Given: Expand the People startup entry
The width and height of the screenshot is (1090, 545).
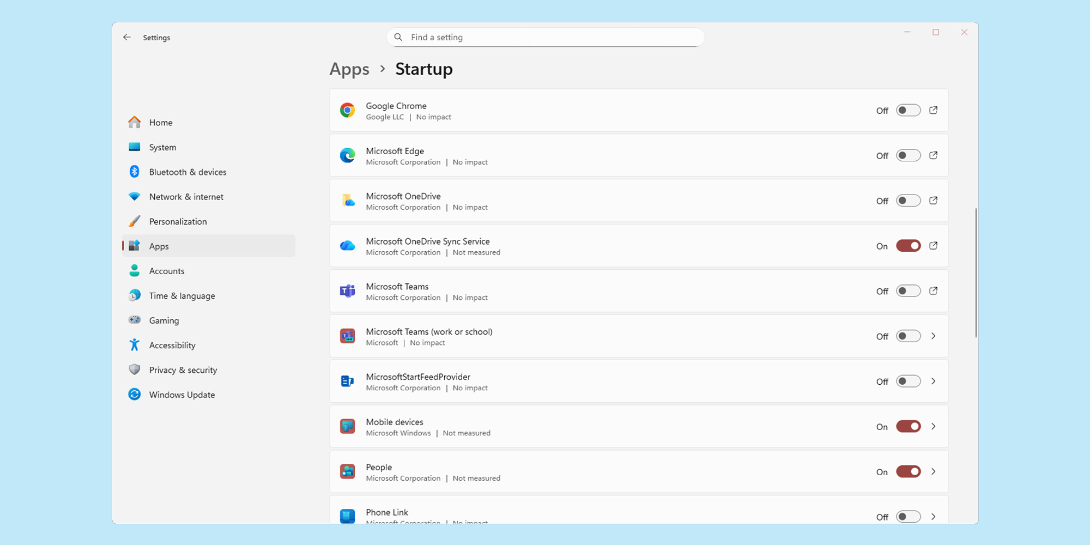Looking at the screenshot, I should pos(934,471).
